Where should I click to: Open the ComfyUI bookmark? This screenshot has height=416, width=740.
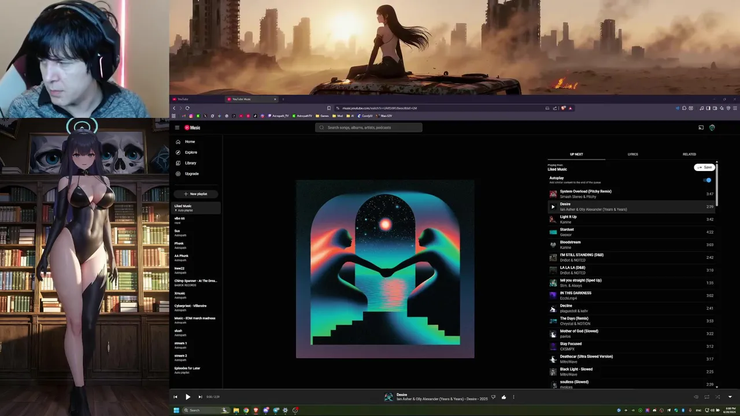click(364, 116)
